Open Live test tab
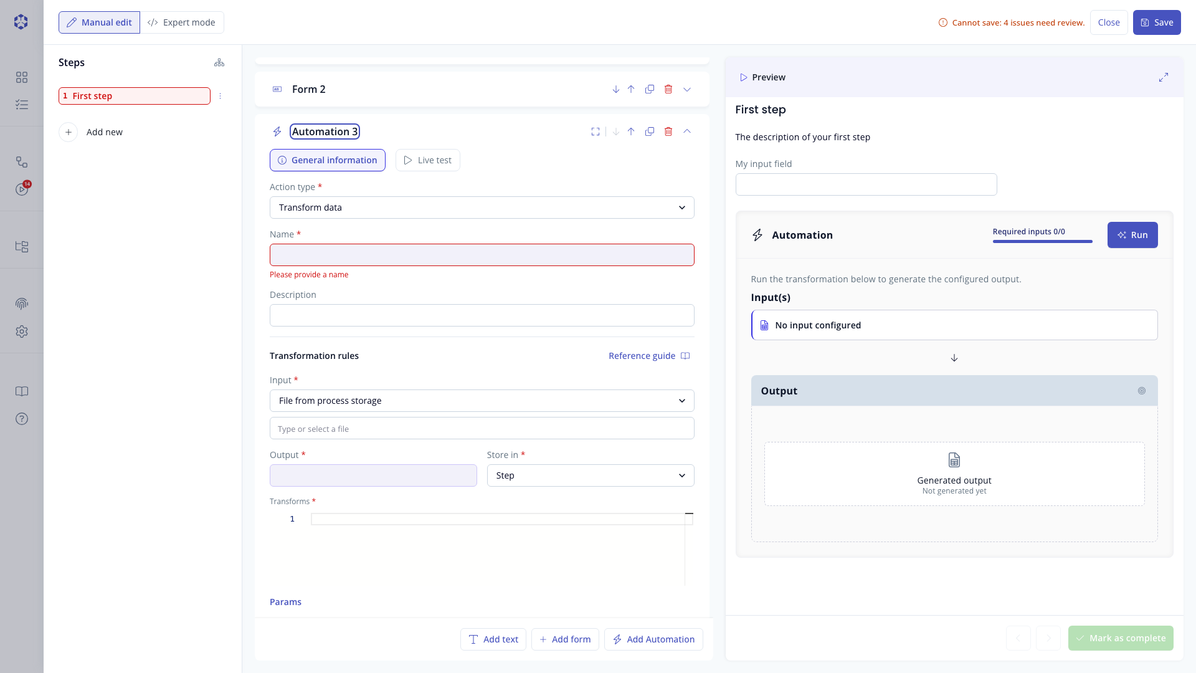The image size is (1196, 673). [428, 160]
